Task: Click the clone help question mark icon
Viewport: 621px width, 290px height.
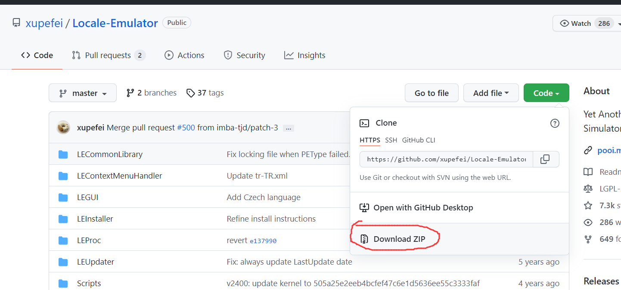Action: tap(555, 123)
